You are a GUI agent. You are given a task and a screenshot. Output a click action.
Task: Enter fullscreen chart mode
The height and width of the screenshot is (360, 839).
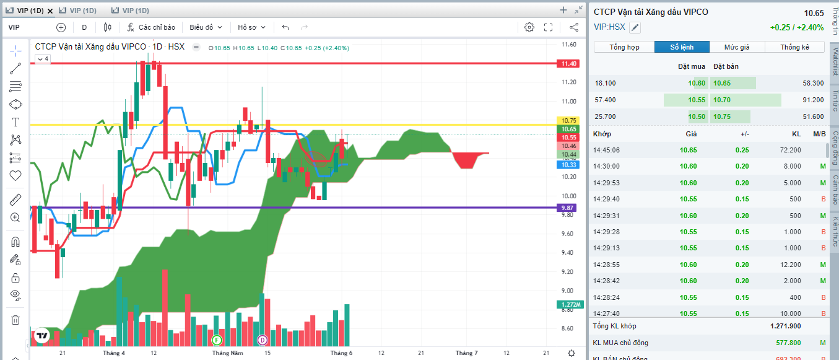tap(548, 27)
